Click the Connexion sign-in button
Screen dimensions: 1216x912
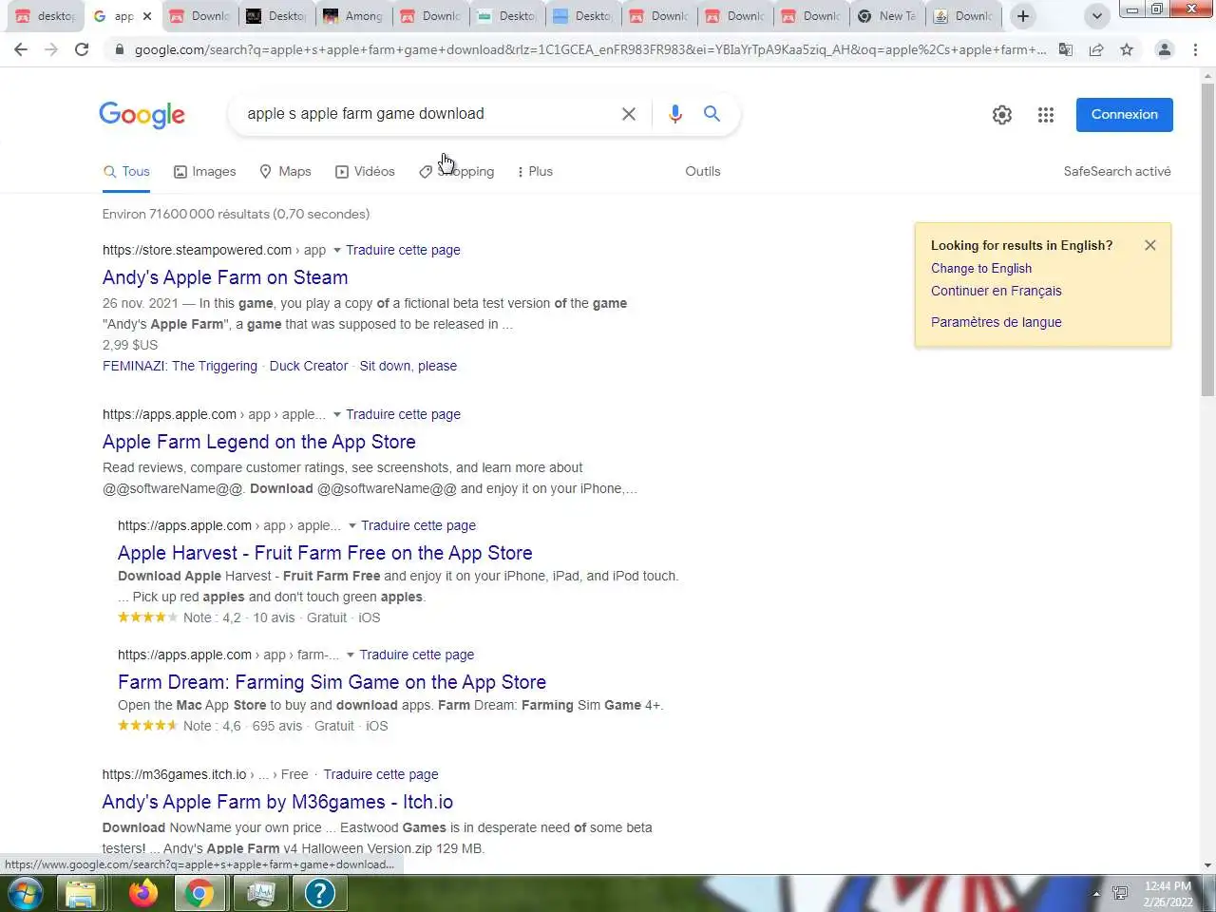pos(1125,115)
